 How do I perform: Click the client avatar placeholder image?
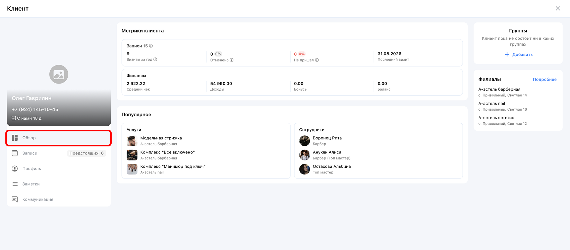59,74
